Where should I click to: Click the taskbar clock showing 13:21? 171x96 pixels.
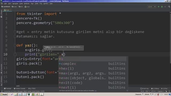(x=166, y=94)
